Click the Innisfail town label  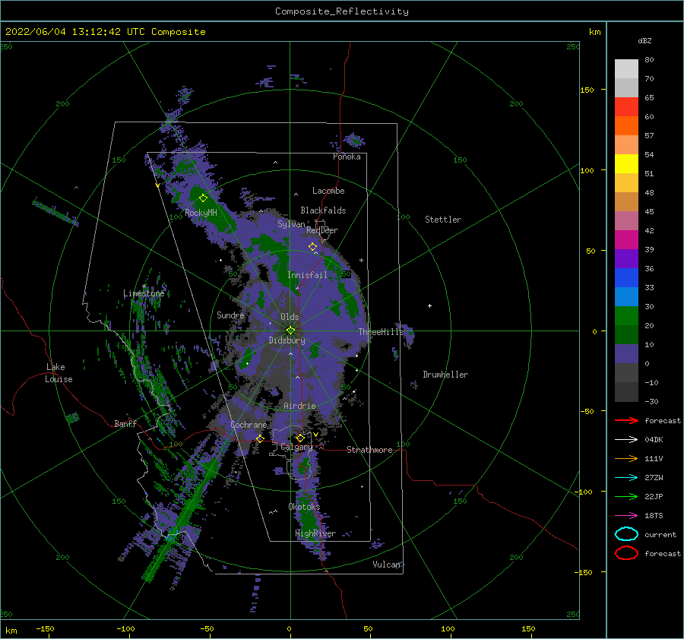tap(307, 275)
